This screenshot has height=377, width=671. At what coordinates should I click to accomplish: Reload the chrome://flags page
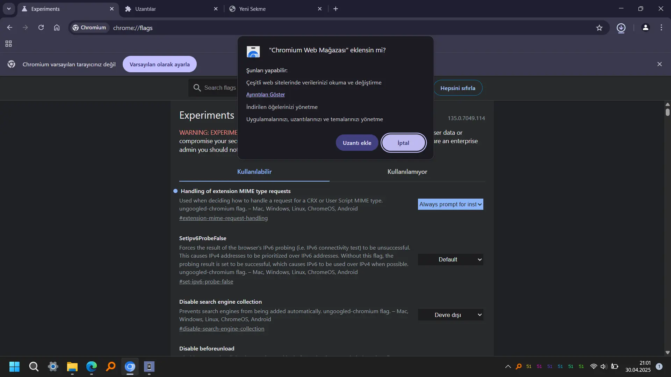click(x=41, y=28)
